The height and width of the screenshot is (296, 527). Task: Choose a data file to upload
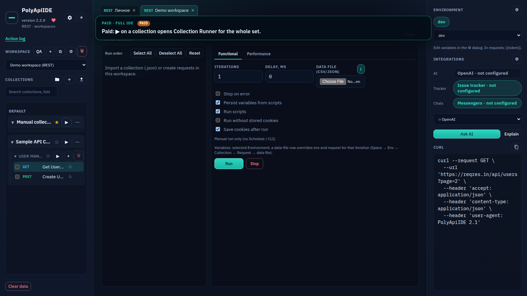(x=333, y=82)
